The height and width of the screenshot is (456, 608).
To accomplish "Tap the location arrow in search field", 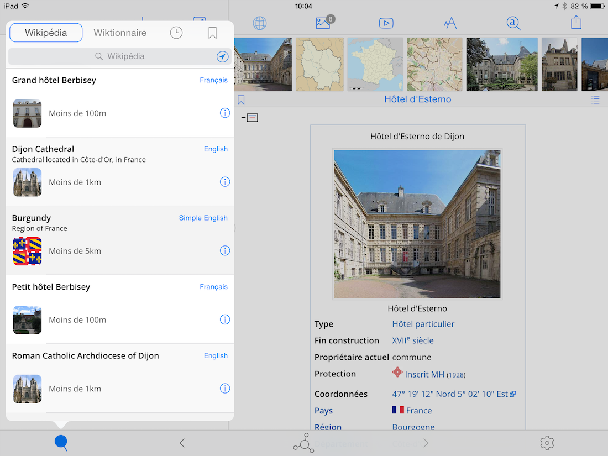I will 223,56.
